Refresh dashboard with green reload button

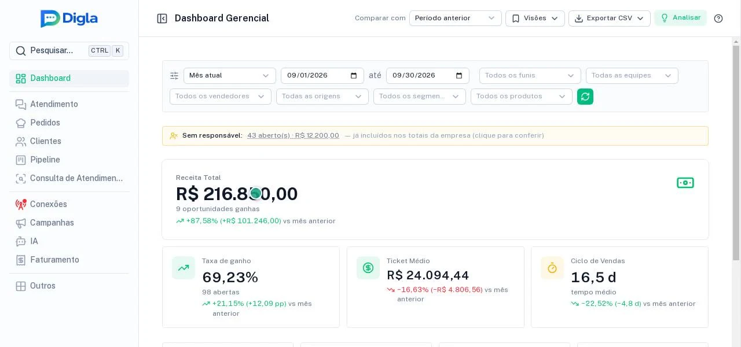pos(585,97)
